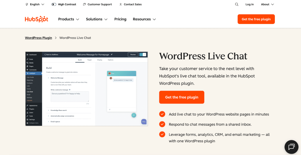Open Contacts in HubSpot submenu
The height and width of the screenshot is (155, 301).
tap(30, 83)
